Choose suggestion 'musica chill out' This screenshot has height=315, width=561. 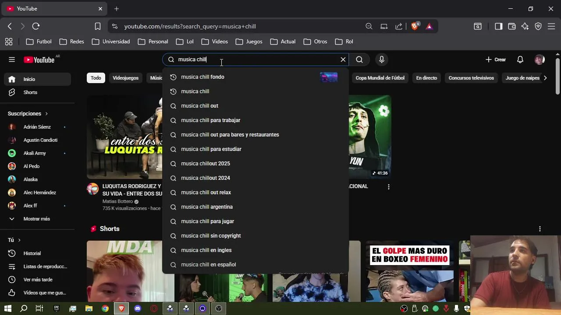click(x=256, y=106)
